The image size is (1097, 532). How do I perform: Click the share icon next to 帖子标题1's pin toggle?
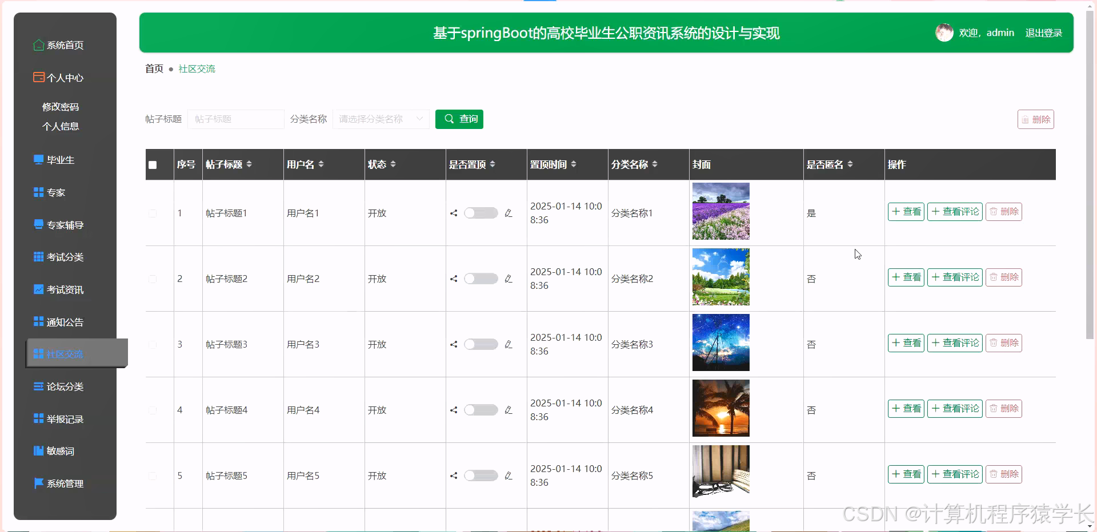pos(454,213)
